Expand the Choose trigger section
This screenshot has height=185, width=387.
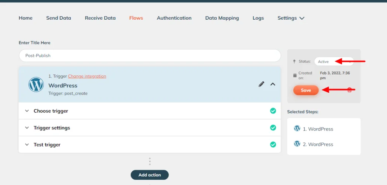point(150,111)
